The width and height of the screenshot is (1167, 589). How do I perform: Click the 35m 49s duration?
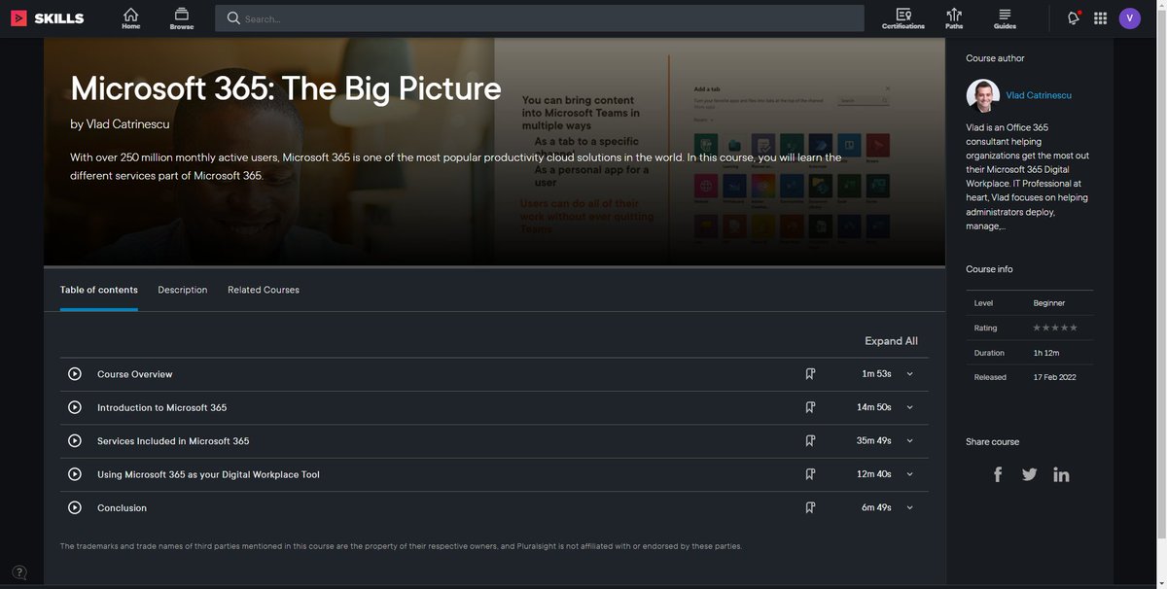click(874, 440)
